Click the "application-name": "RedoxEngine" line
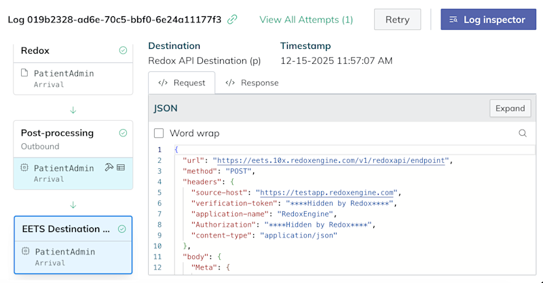This screenshot has width=543, height=283. [264, 214]
